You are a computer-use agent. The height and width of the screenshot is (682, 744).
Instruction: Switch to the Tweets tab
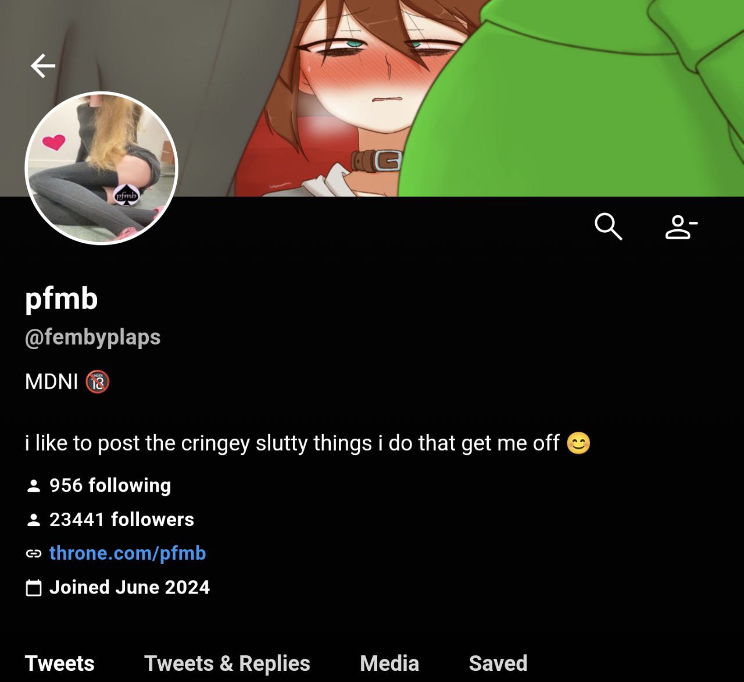(60, 663)
